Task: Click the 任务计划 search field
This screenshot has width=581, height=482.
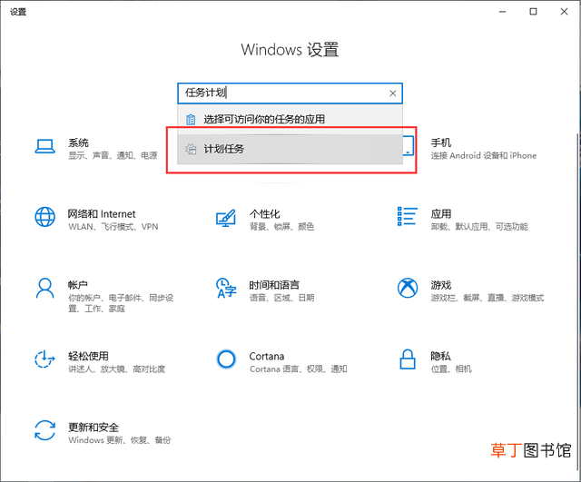Action: coord(290,93)
